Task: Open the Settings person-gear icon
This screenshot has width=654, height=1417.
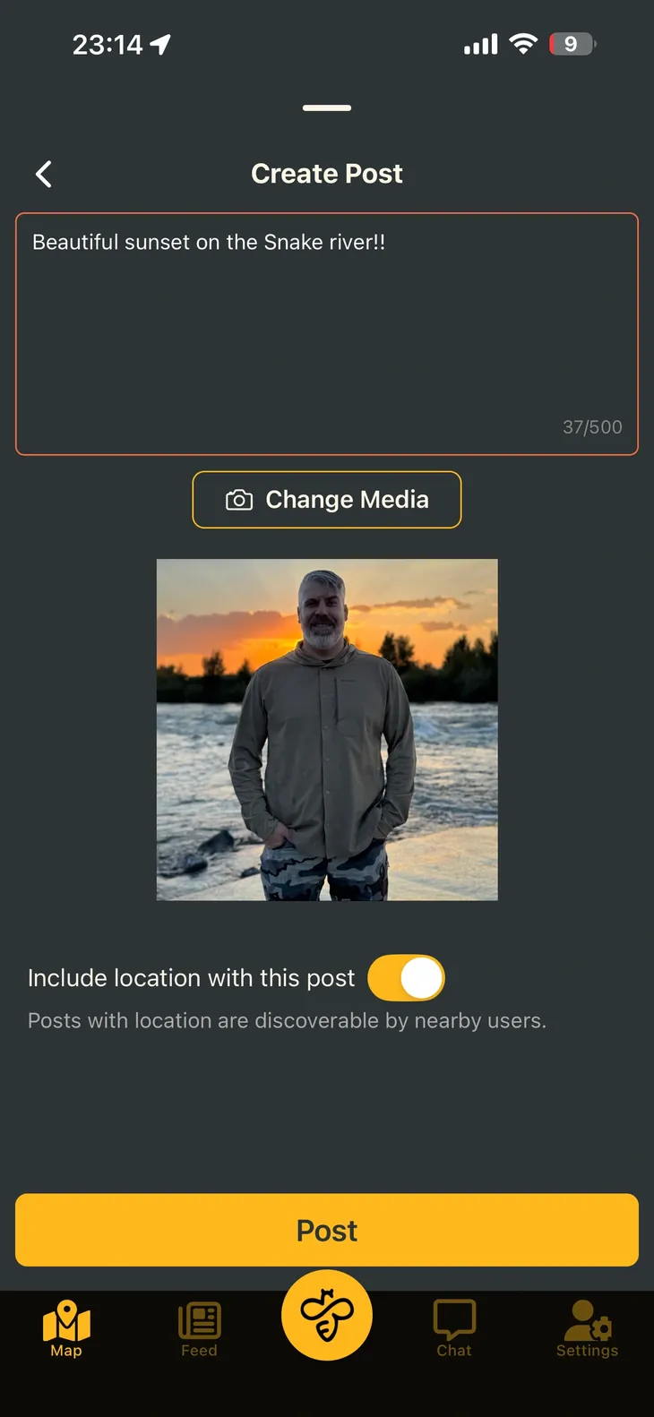Action: point(588,1320)
